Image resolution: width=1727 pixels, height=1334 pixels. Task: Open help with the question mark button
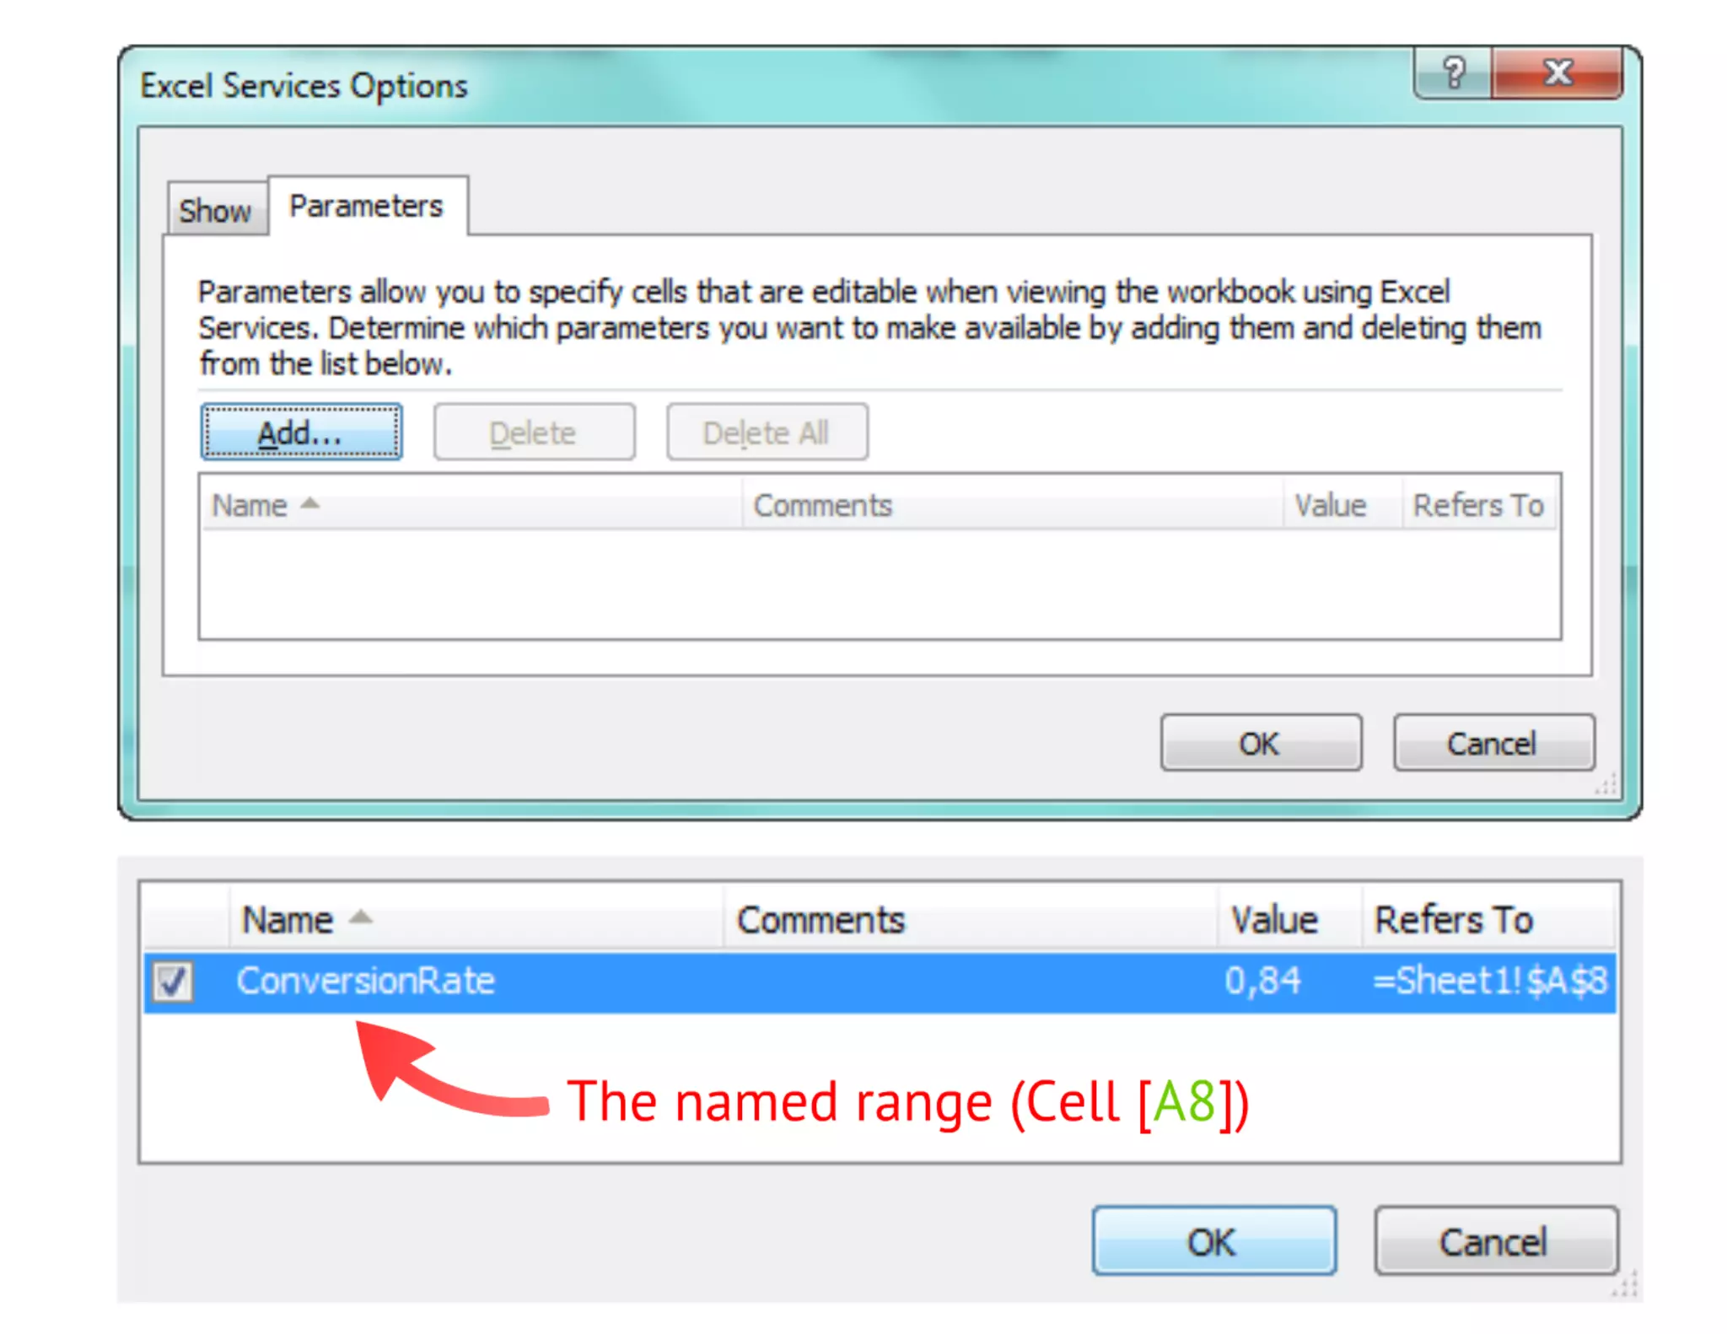point(1452,74)
